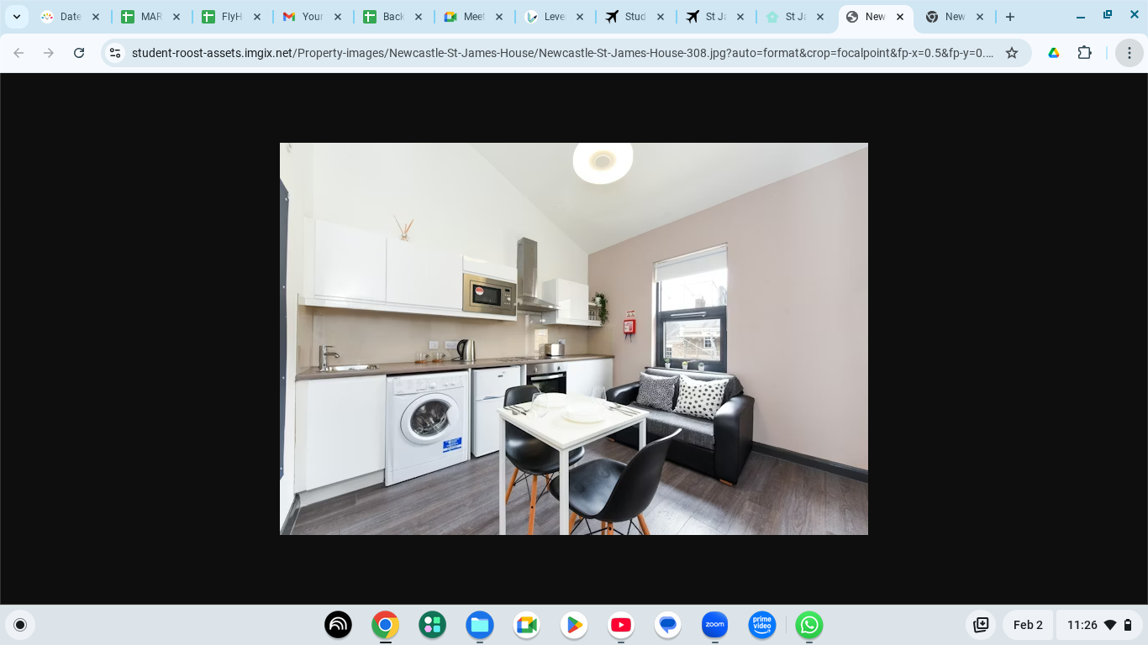The width and height of the screenshot is (1148, 645).
Task: View site information icon in address bar
Action: [x=115, y=53]
